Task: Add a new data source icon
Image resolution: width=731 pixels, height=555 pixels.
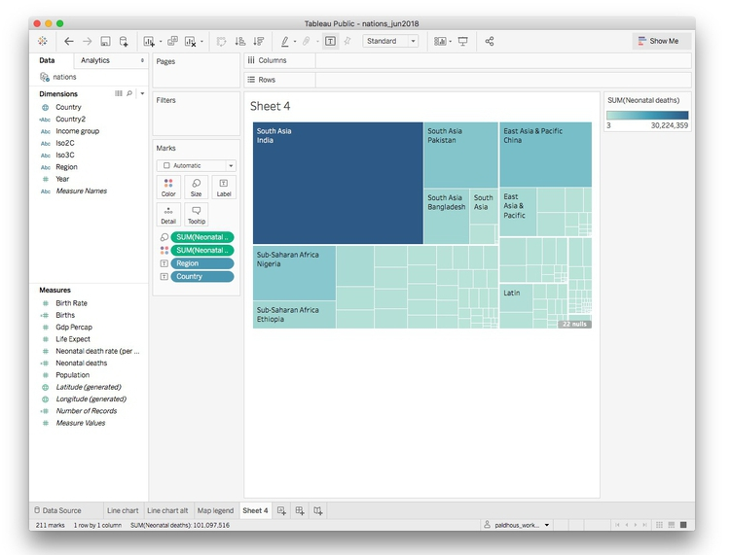Action: click(x=124, y=41)
